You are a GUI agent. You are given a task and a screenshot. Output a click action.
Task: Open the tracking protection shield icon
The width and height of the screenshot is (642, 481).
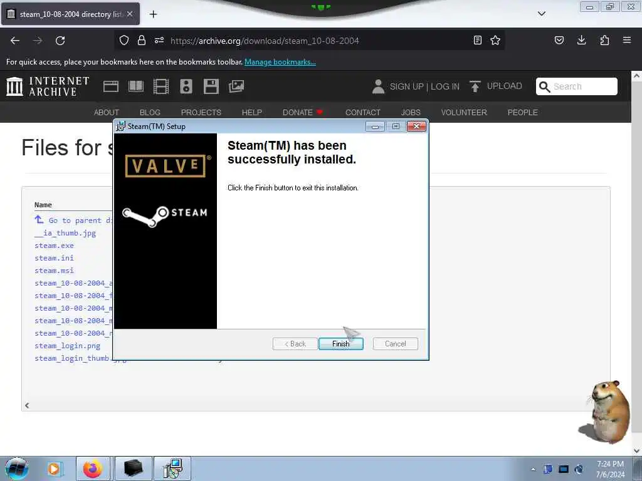[124, 40]
